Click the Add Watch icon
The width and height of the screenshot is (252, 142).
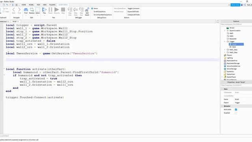(x=87, y=9)
